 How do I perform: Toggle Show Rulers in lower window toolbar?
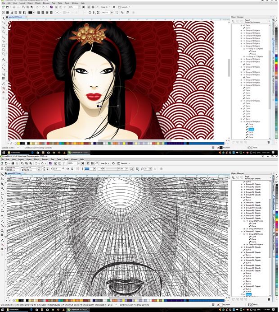[88, 163]
